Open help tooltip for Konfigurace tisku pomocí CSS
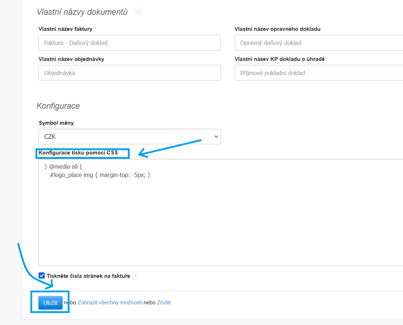 click(123, 153)
